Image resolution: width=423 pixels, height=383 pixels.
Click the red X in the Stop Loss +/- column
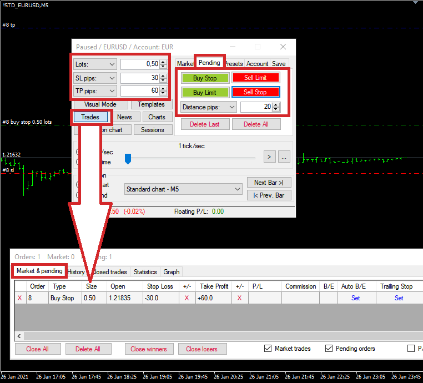coord(187,298)
